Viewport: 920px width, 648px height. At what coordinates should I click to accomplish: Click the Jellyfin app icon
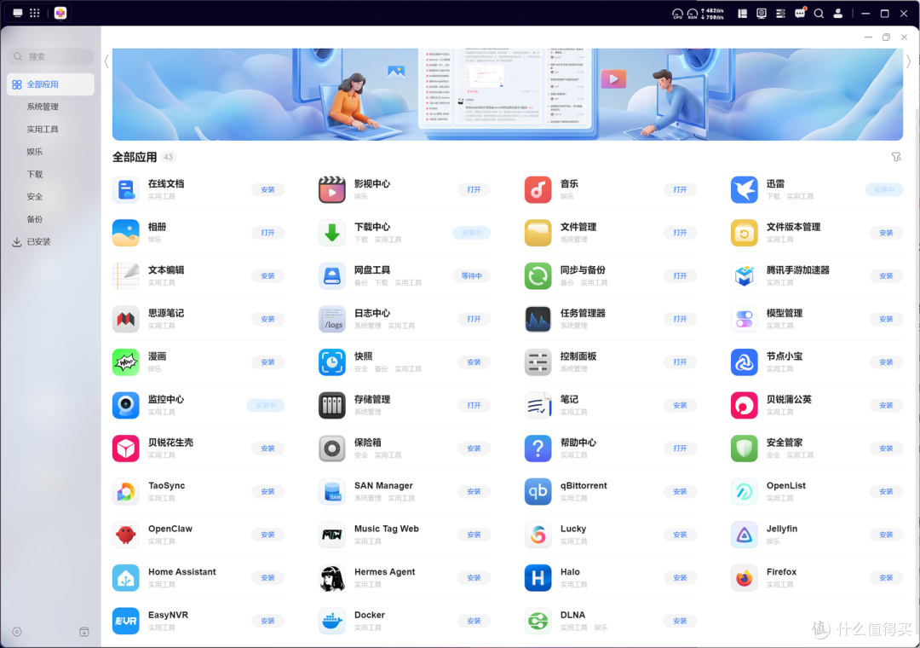click(x=744, y=535)
